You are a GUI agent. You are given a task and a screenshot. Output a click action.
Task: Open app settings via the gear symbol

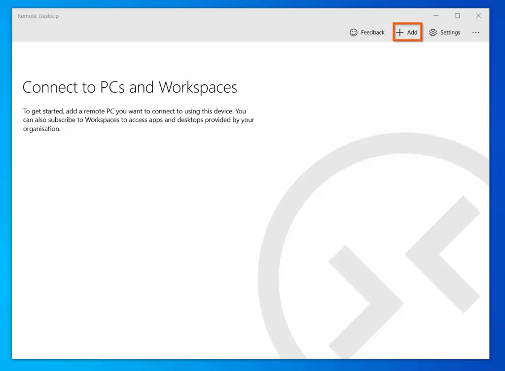(433, 32)
